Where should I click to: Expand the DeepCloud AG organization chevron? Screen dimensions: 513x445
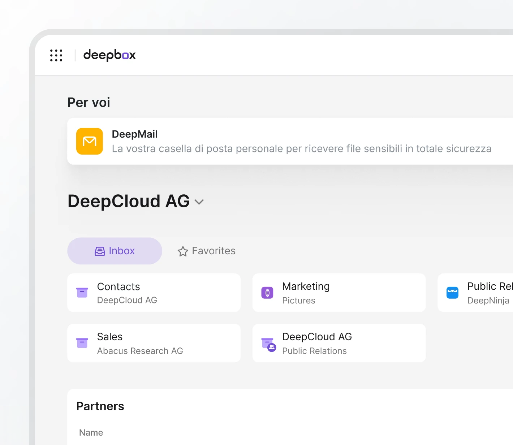click(x=199, y=202)
